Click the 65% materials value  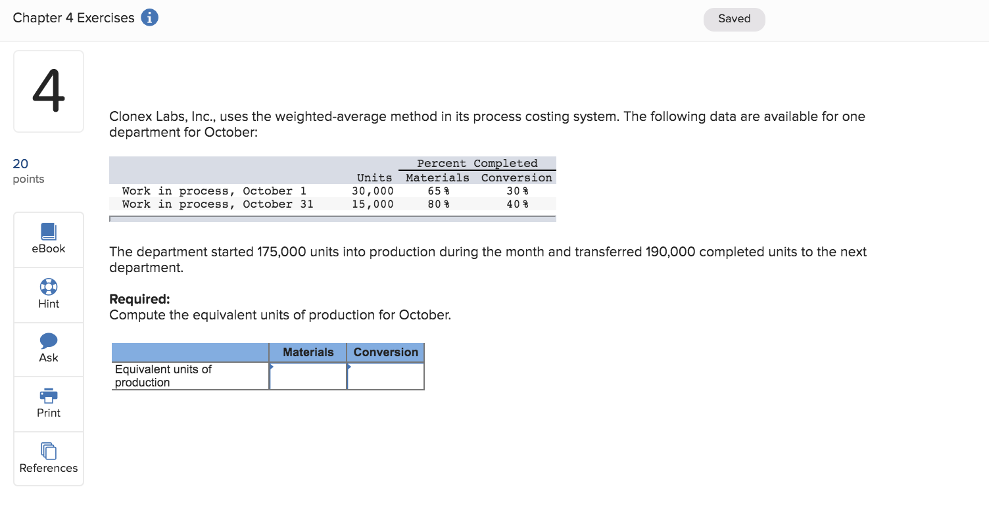point(438,191)
